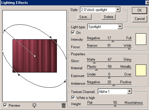149x110 pixels.
Task: Click the Material slider handle
Action: click(96, 70)
